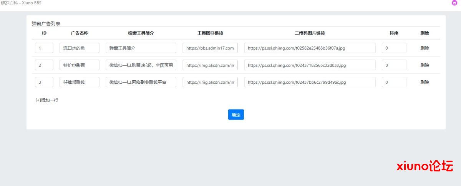
Task: Delete the 流口水的鱼 ad row
Action: pyautogui.click(x=425, y=48)
